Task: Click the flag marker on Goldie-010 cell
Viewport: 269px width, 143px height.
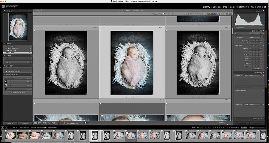Action: [34, 31]
